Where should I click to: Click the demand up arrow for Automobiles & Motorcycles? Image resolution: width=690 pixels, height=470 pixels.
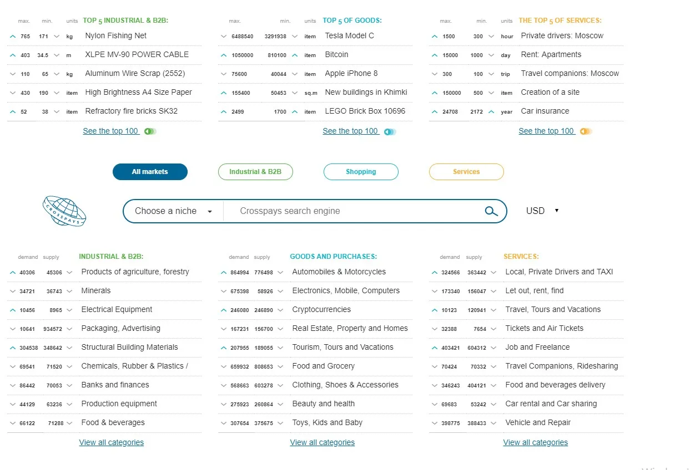point(224,273)
